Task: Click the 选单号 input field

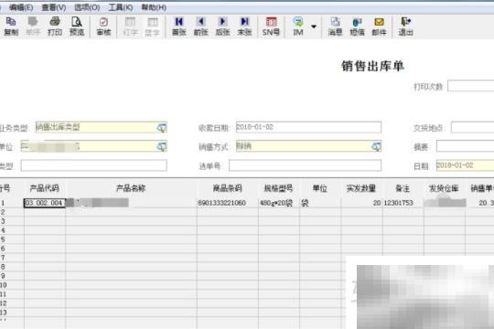Action: coord(305,165)
